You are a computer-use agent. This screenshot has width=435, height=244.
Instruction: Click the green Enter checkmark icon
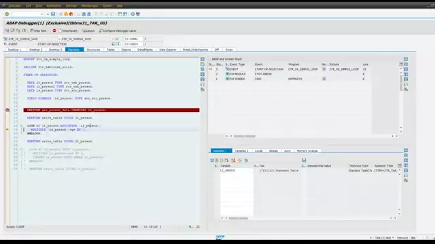pos(7,14)
